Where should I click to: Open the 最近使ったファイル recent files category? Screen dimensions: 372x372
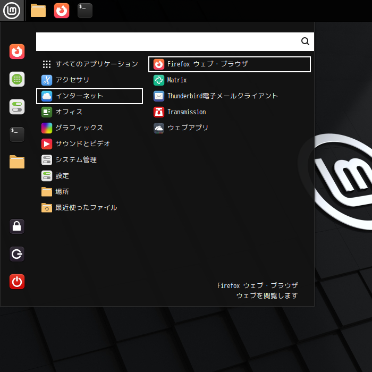89,208
